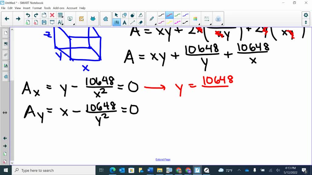312x175 pixels.
Task: Click the red X Delete icon
Action: [x=52, y=15]
